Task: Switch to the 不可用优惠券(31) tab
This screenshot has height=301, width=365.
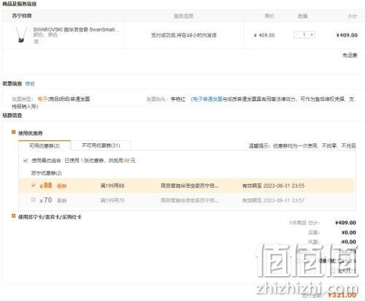Action: [x=101, y=145]
